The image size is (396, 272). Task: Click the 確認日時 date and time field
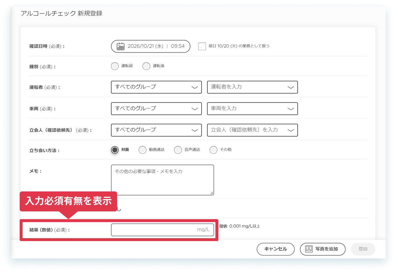pos(151,46)
